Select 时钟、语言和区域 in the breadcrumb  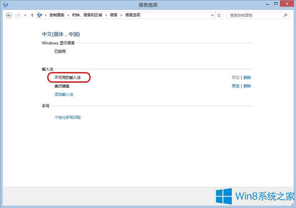(x=87, y=15)
